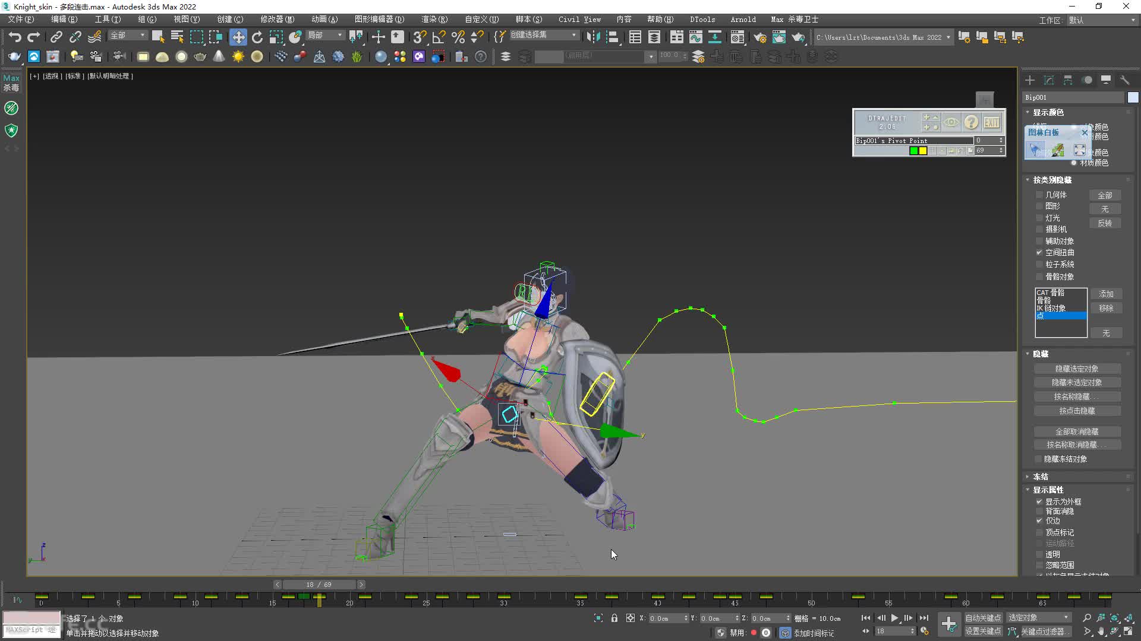Enable the 灯光 hide category checkbox

1039,218
